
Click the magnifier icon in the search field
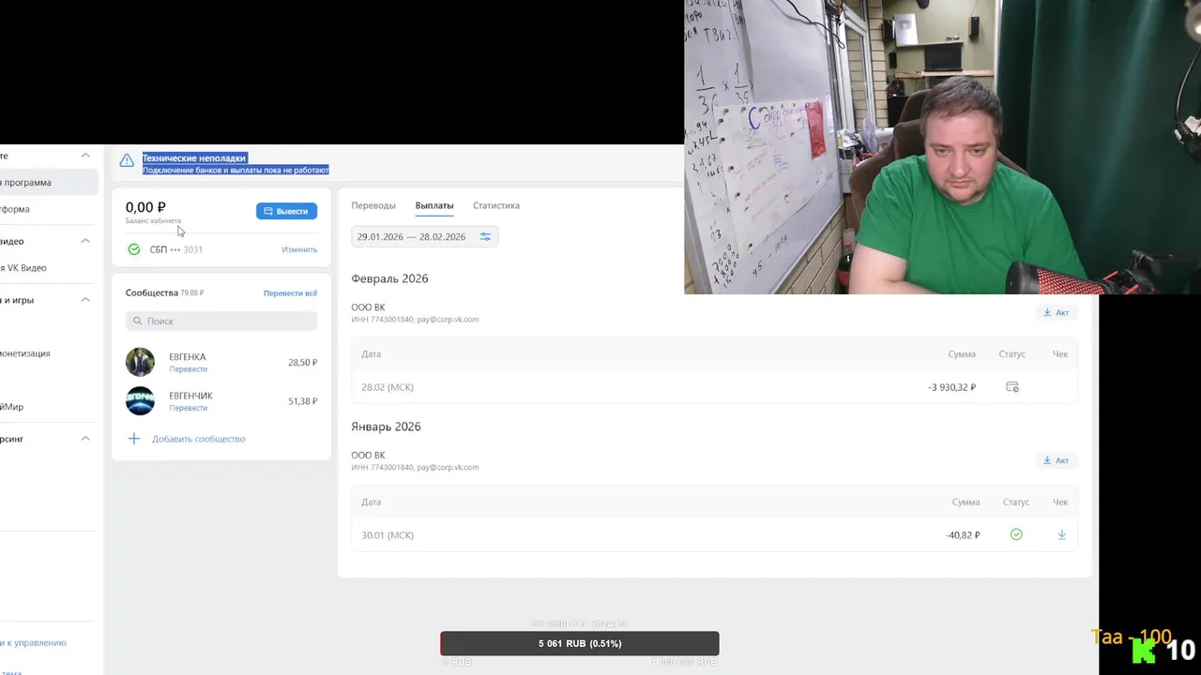coord(138,321)
